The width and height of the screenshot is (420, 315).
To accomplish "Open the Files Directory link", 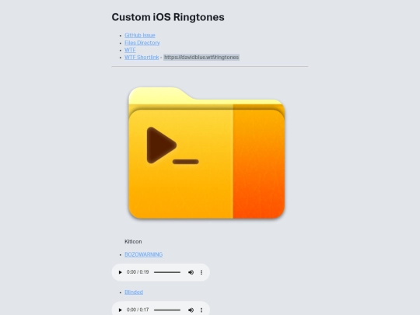I will coord(142,43).
